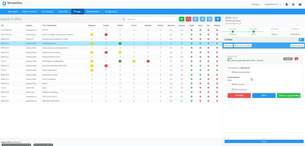Viewport: 305px width, 146px height.
Task: Select row Matériel informatique
Action: (111, 92)
